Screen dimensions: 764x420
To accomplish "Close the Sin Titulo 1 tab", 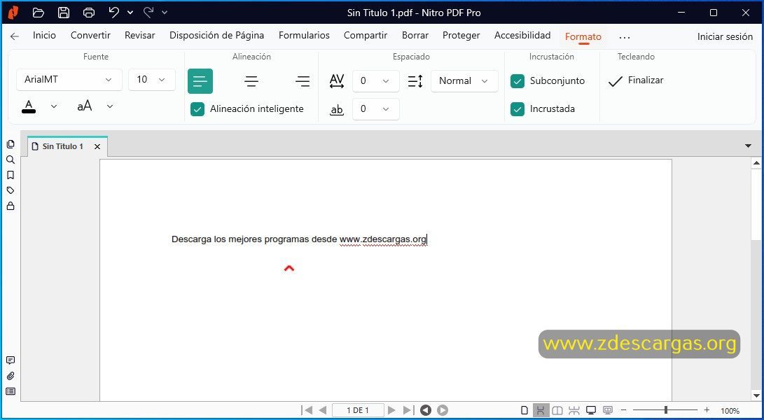I will [x=97, y=147].
